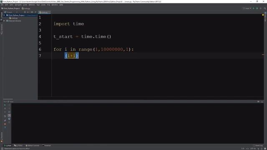The height and width of the screenshot is (150, 267).
Task: Click the red X close icon in Run panel
Action: coord(5,124)
